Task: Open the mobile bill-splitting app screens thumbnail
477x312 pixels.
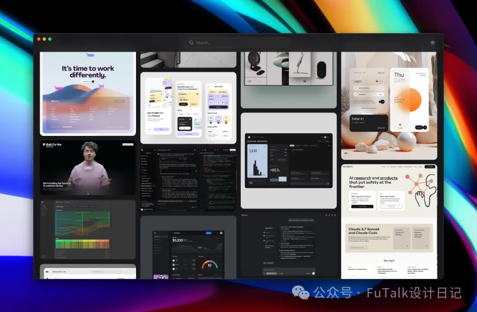Action: point(188,108)
